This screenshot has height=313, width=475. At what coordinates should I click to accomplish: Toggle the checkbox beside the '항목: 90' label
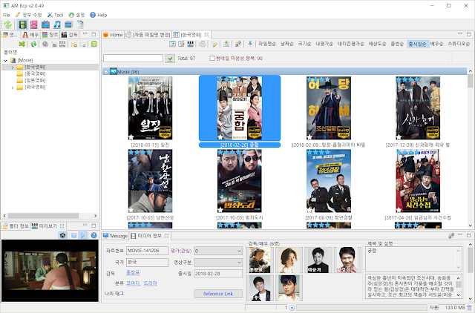click(x=212, y=58)
